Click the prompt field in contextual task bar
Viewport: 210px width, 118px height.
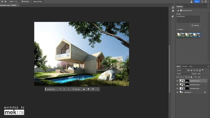[x=52, y=89]
